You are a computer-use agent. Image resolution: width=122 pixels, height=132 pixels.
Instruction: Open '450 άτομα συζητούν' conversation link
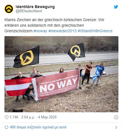[x=38, y=127]
